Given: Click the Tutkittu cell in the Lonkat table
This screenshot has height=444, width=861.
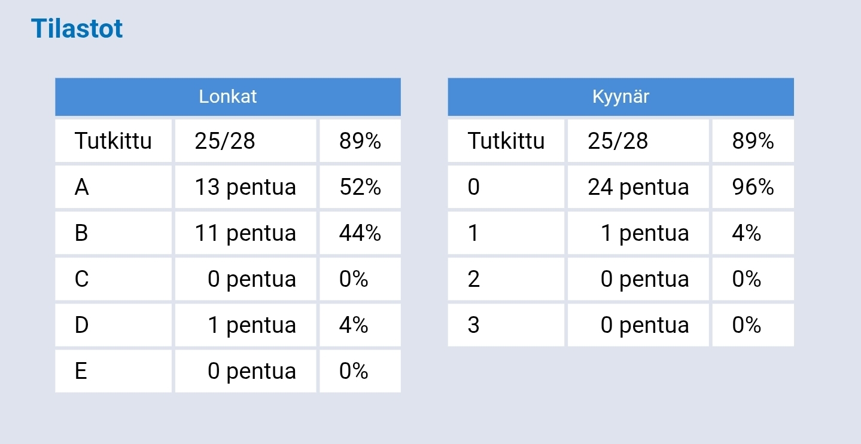Looking at the screenshot, I should 114,141.
